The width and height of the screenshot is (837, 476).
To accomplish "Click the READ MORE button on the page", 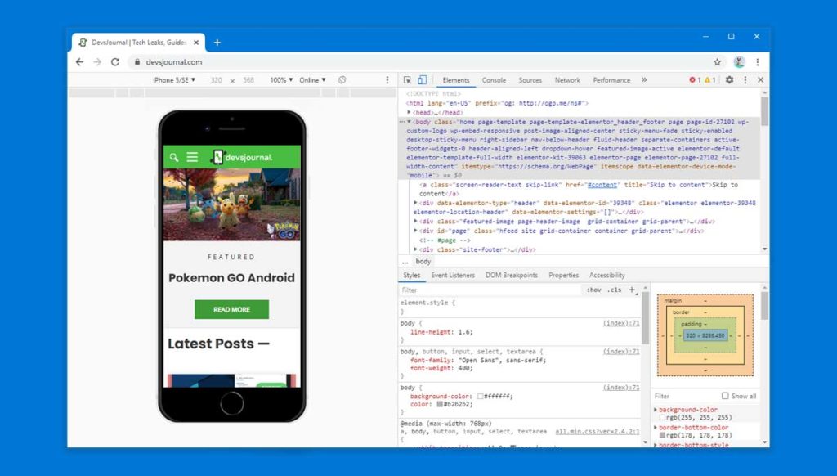I will coord(231,309).
